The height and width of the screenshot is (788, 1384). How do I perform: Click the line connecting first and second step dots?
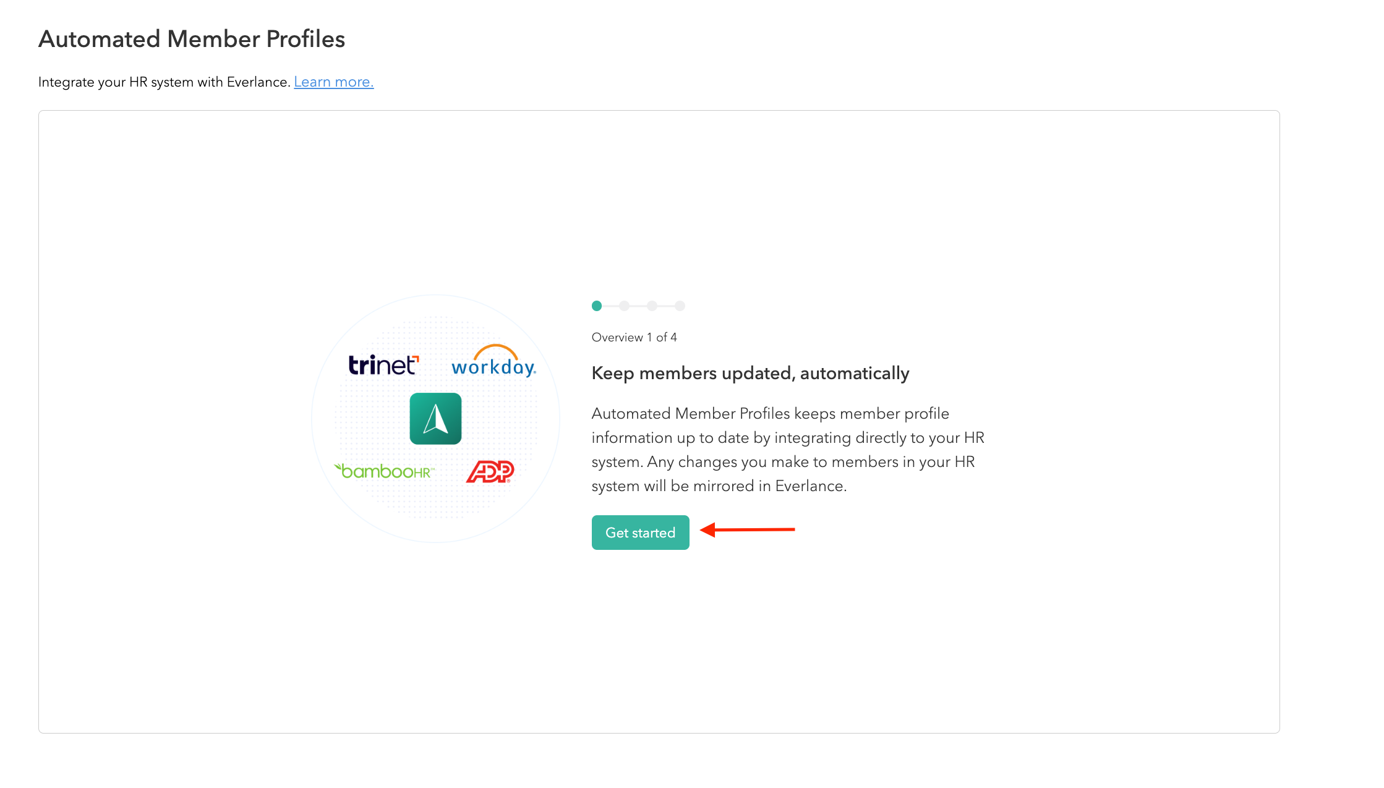[611, 306]
